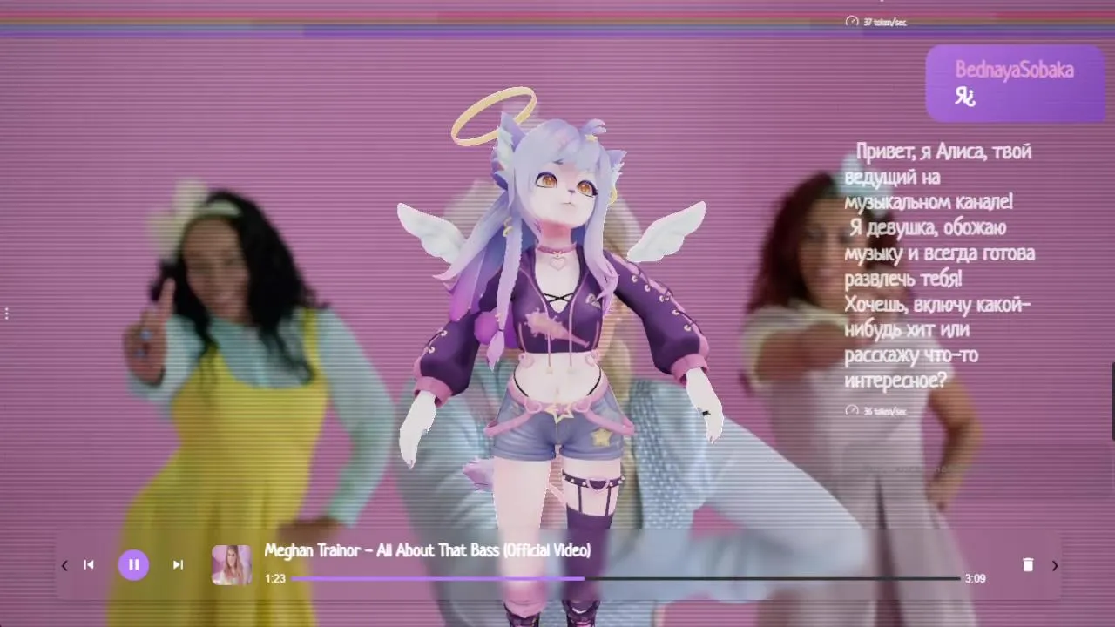Open the three-dot menu on left edge
Viewport: 1115px width, 627px height.
6,313
